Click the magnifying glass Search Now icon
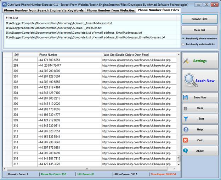This screenshot has width=221, height=180. tap(189, 81)
